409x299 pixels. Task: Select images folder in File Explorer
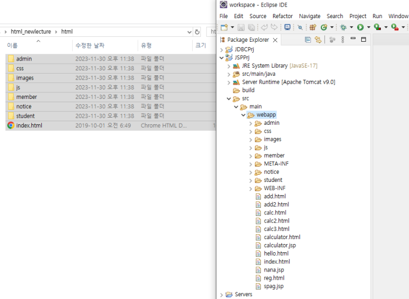tap(111, 78)
